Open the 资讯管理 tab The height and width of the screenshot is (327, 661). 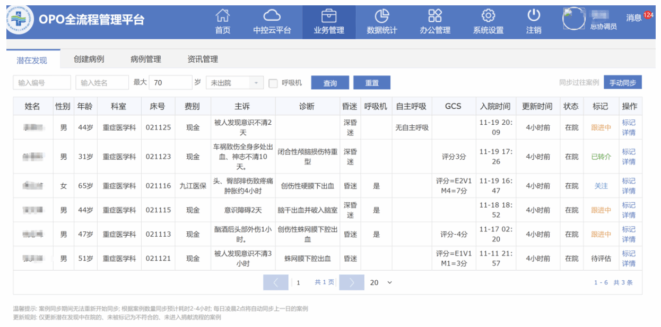click(x=203, y=59)
